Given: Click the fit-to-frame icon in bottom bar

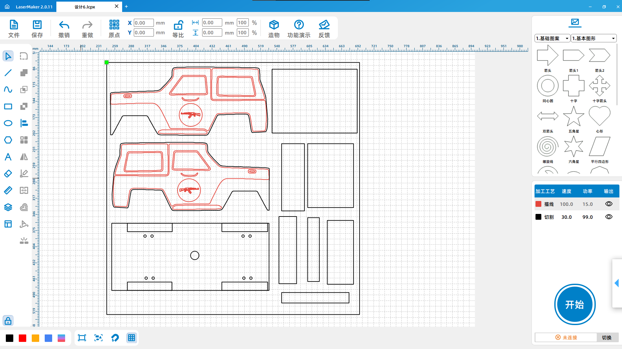Looking at the screenshot, I should [x=82, y=338].
